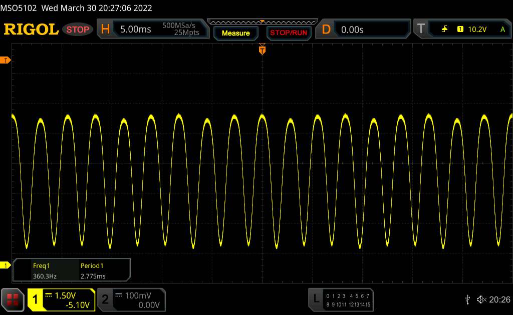Toggle the logic analyzer L digital channels
The image size is (513, 315).
[341, 299]
